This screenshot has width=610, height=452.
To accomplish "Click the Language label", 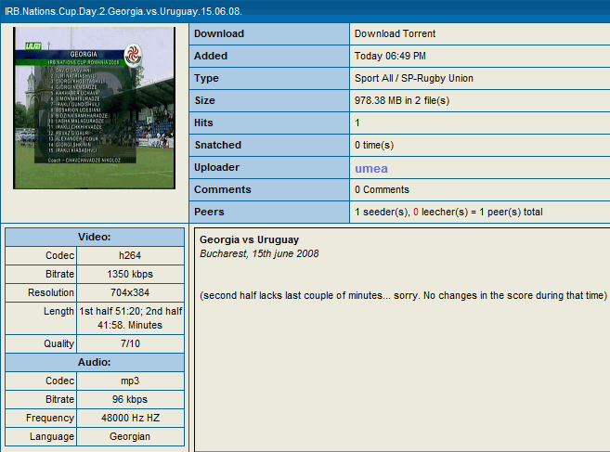I will pos(52,436).
